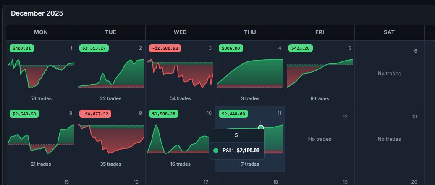
Task: Click the $1,508.28 profit badge on December 10
Action: point(164,114)
